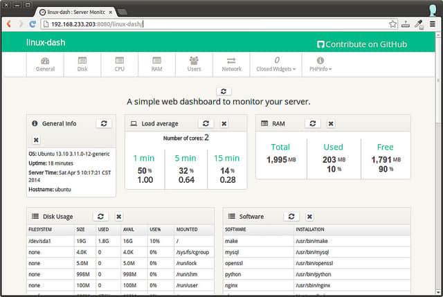Bookmark this page with the star icon

click(392, 24)
